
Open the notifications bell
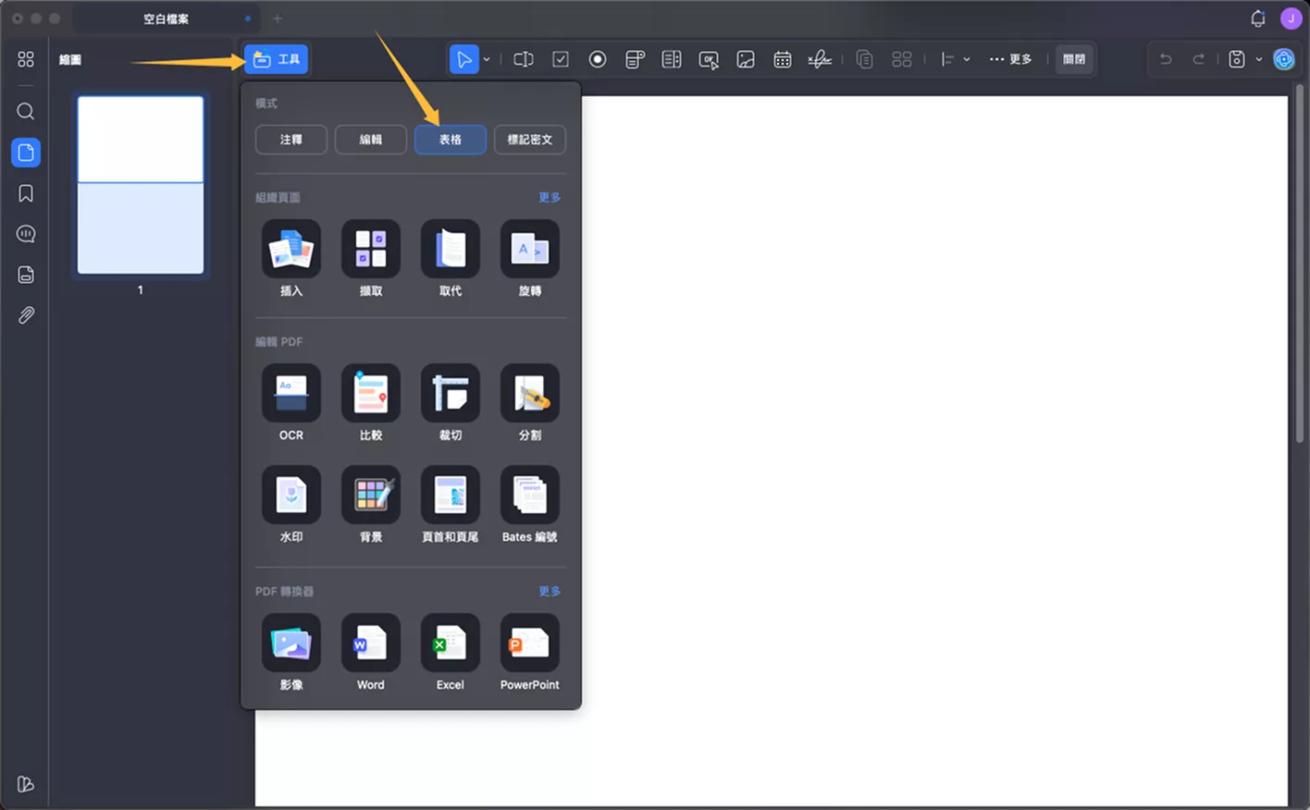coord(1258,18)
